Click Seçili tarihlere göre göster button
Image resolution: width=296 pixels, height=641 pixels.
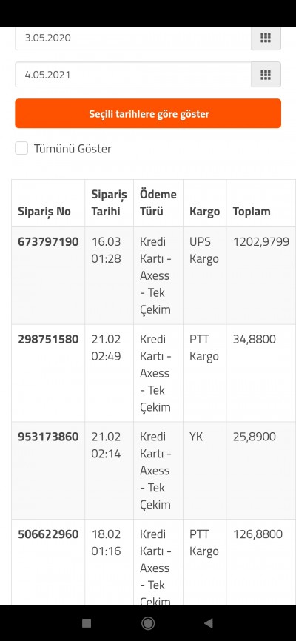click(148, 114)
